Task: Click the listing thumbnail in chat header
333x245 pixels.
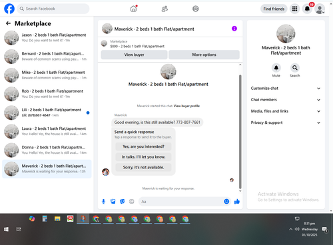Action: point(107,29)
